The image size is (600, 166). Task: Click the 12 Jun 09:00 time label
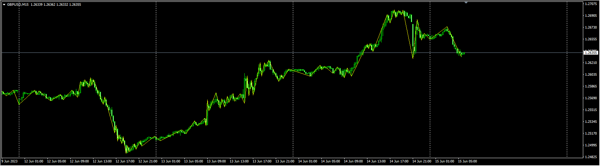coord(79,161)
